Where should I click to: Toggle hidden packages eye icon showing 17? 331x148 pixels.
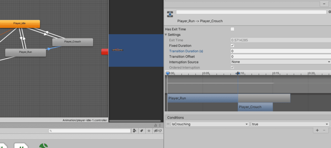coord(157,131)
